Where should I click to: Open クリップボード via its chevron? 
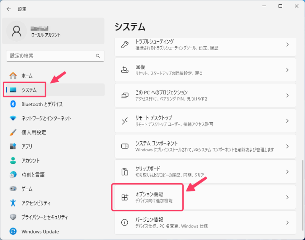pos(287,172)
